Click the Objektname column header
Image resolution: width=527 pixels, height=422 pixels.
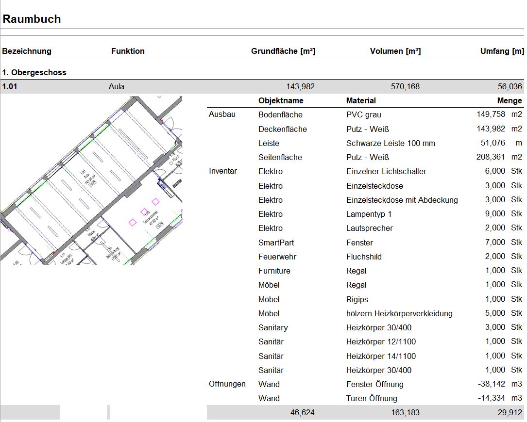[281, 100]
